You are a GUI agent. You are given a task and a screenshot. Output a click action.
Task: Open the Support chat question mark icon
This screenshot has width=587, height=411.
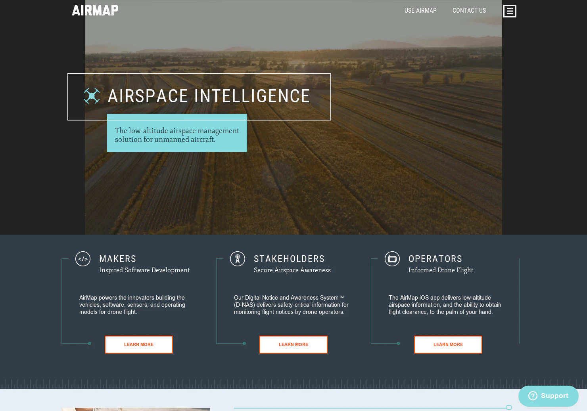point(533,396)
